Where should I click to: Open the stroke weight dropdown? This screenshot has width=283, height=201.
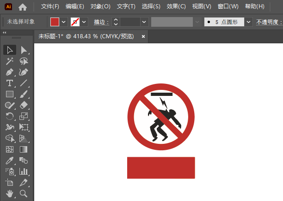144,22
